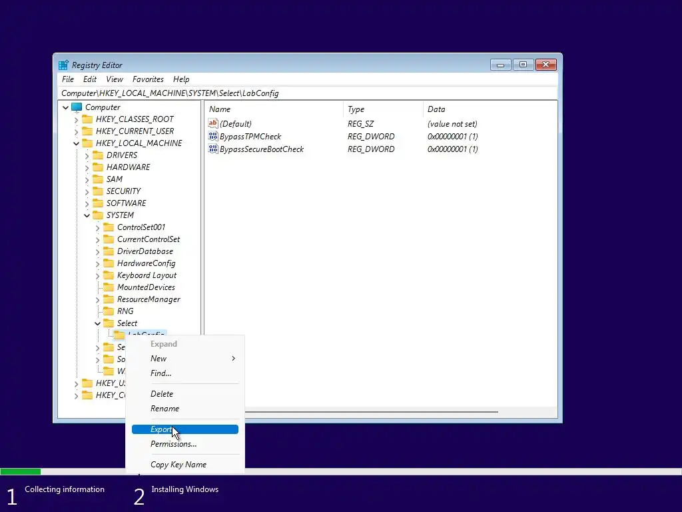
Task: Click the DriverDatabase folder icon
Action: click(x=109, y=251)
